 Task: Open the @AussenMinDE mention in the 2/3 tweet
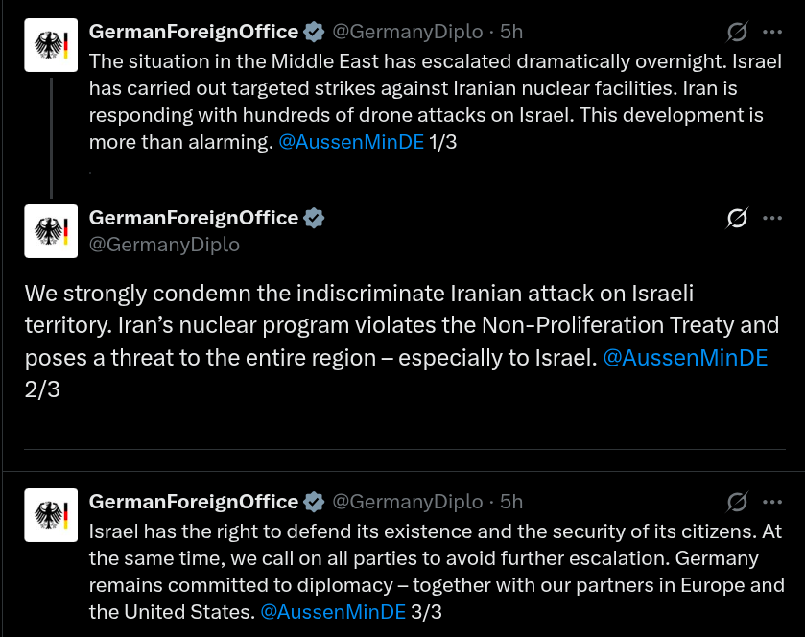click(x=684, y=358)
